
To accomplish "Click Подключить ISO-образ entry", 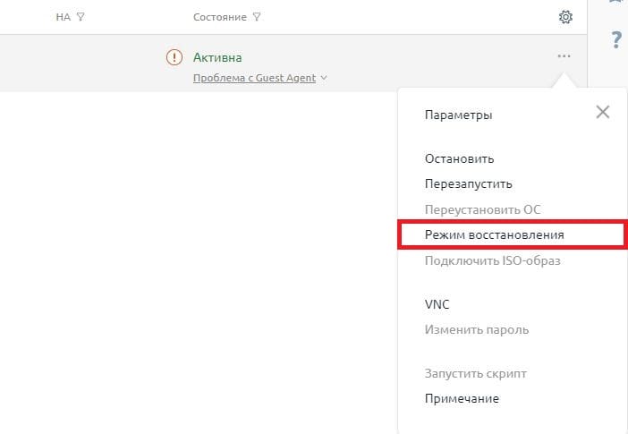I will click(492, 261).
